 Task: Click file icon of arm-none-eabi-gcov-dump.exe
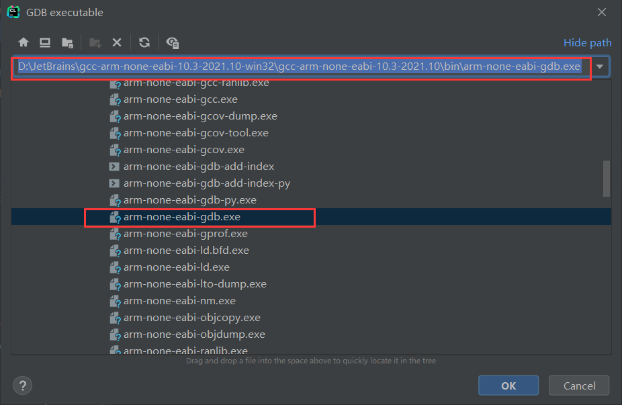[115, 116]
